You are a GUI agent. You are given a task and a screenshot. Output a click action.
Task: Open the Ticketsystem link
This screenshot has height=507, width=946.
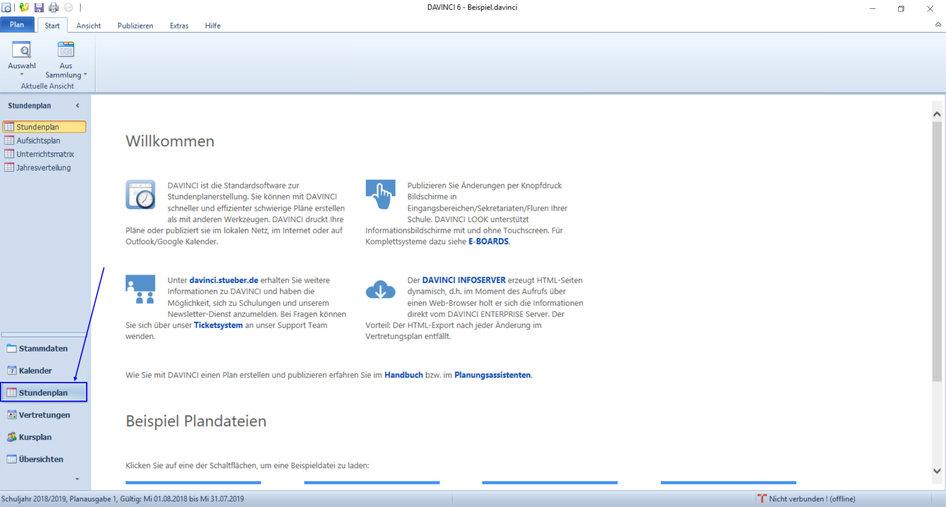218,325
